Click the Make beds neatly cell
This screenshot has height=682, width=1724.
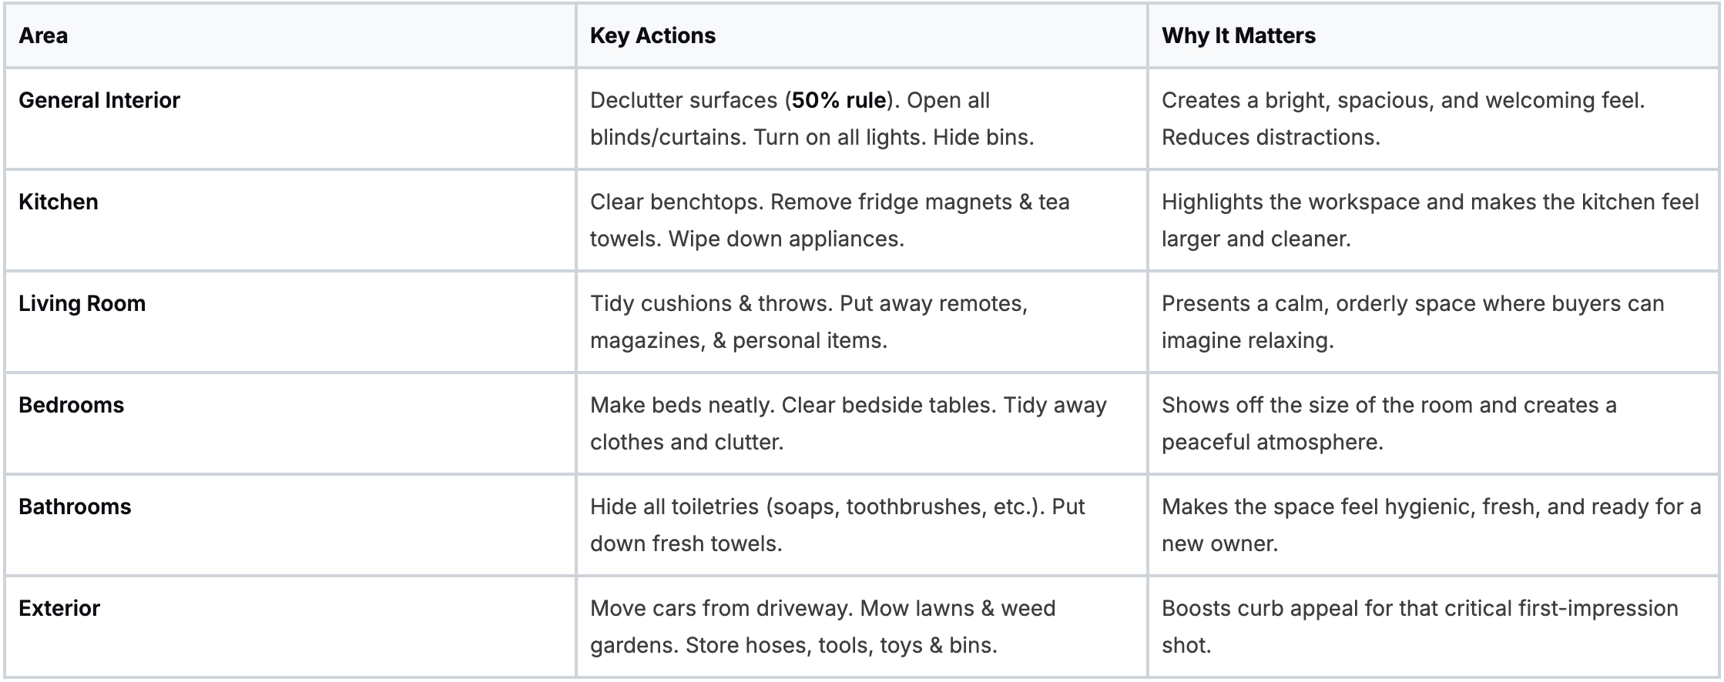coord(861,423)
